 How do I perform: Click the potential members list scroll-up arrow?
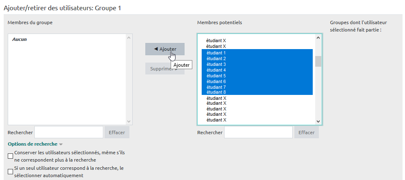[x=318, y=38]
